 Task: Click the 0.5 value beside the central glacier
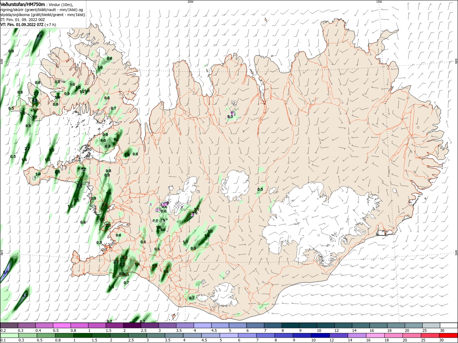coord(260,189)
